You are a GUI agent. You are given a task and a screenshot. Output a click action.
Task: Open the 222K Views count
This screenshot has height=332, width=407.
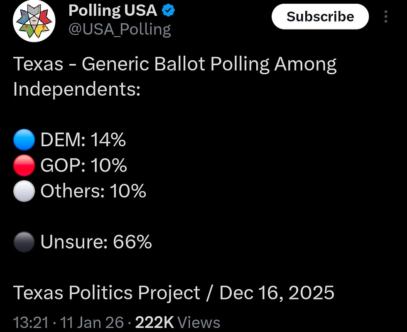pos(179,322)
